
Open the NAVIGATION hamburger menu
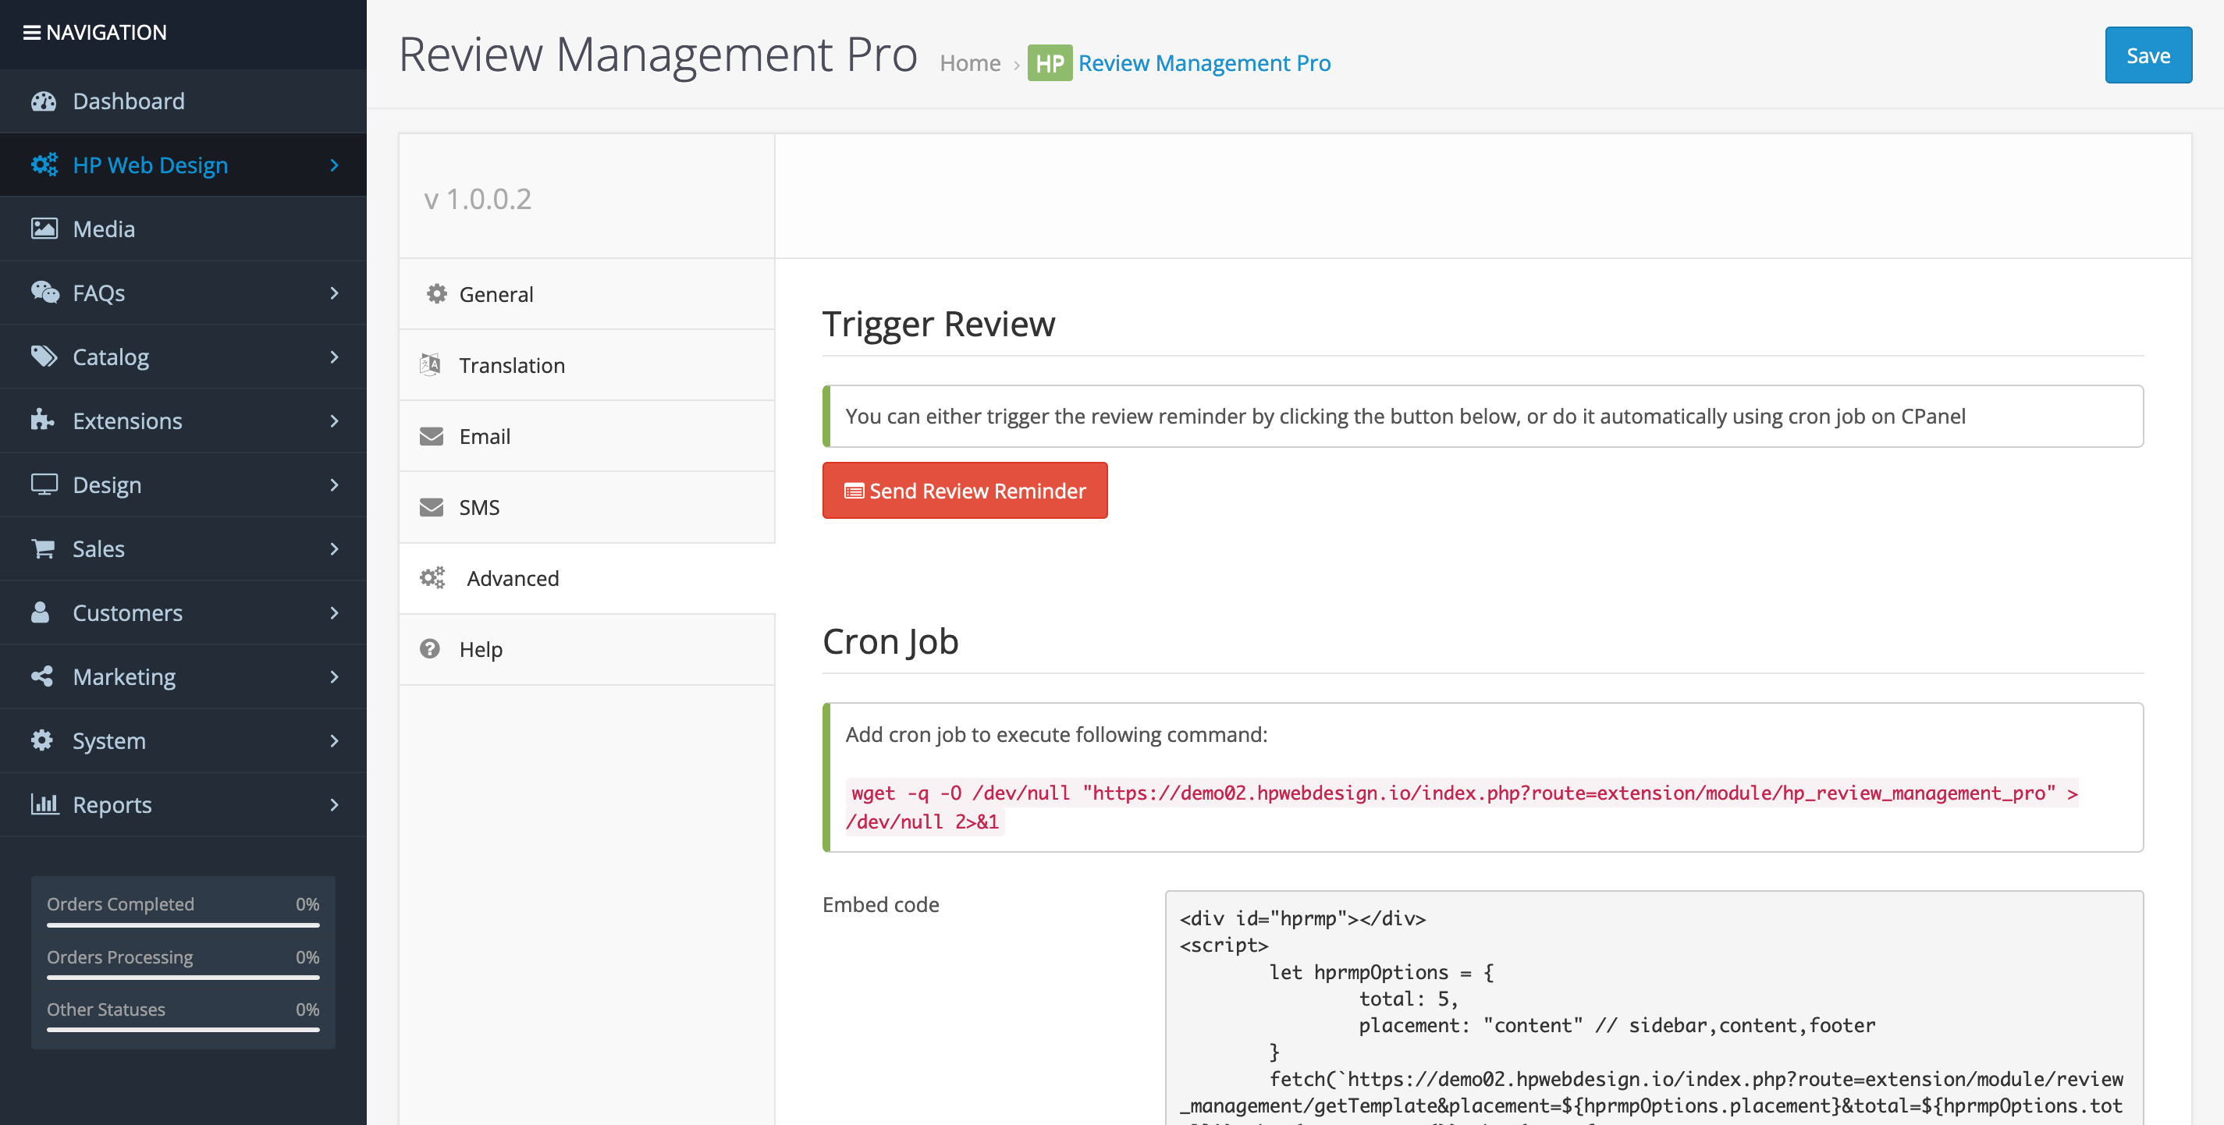(x=33, y=32)
